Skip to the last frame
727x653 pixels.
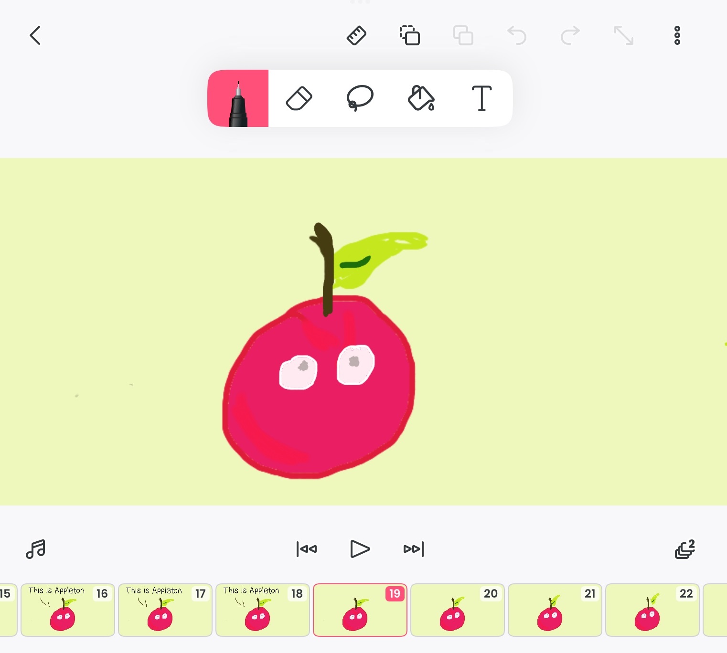(x=414, y=549)
